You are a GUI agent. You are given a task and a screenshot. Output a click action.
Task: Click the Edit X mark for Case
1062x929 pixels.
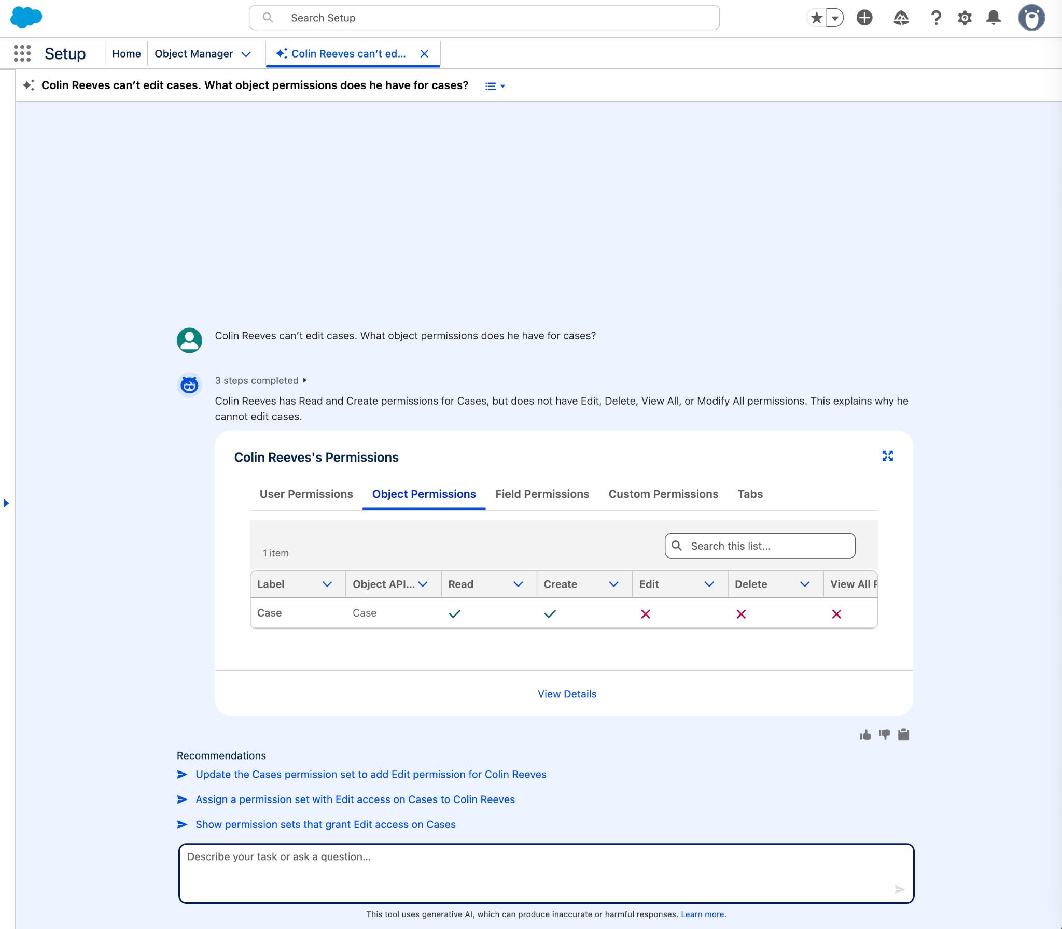point(646,614)
